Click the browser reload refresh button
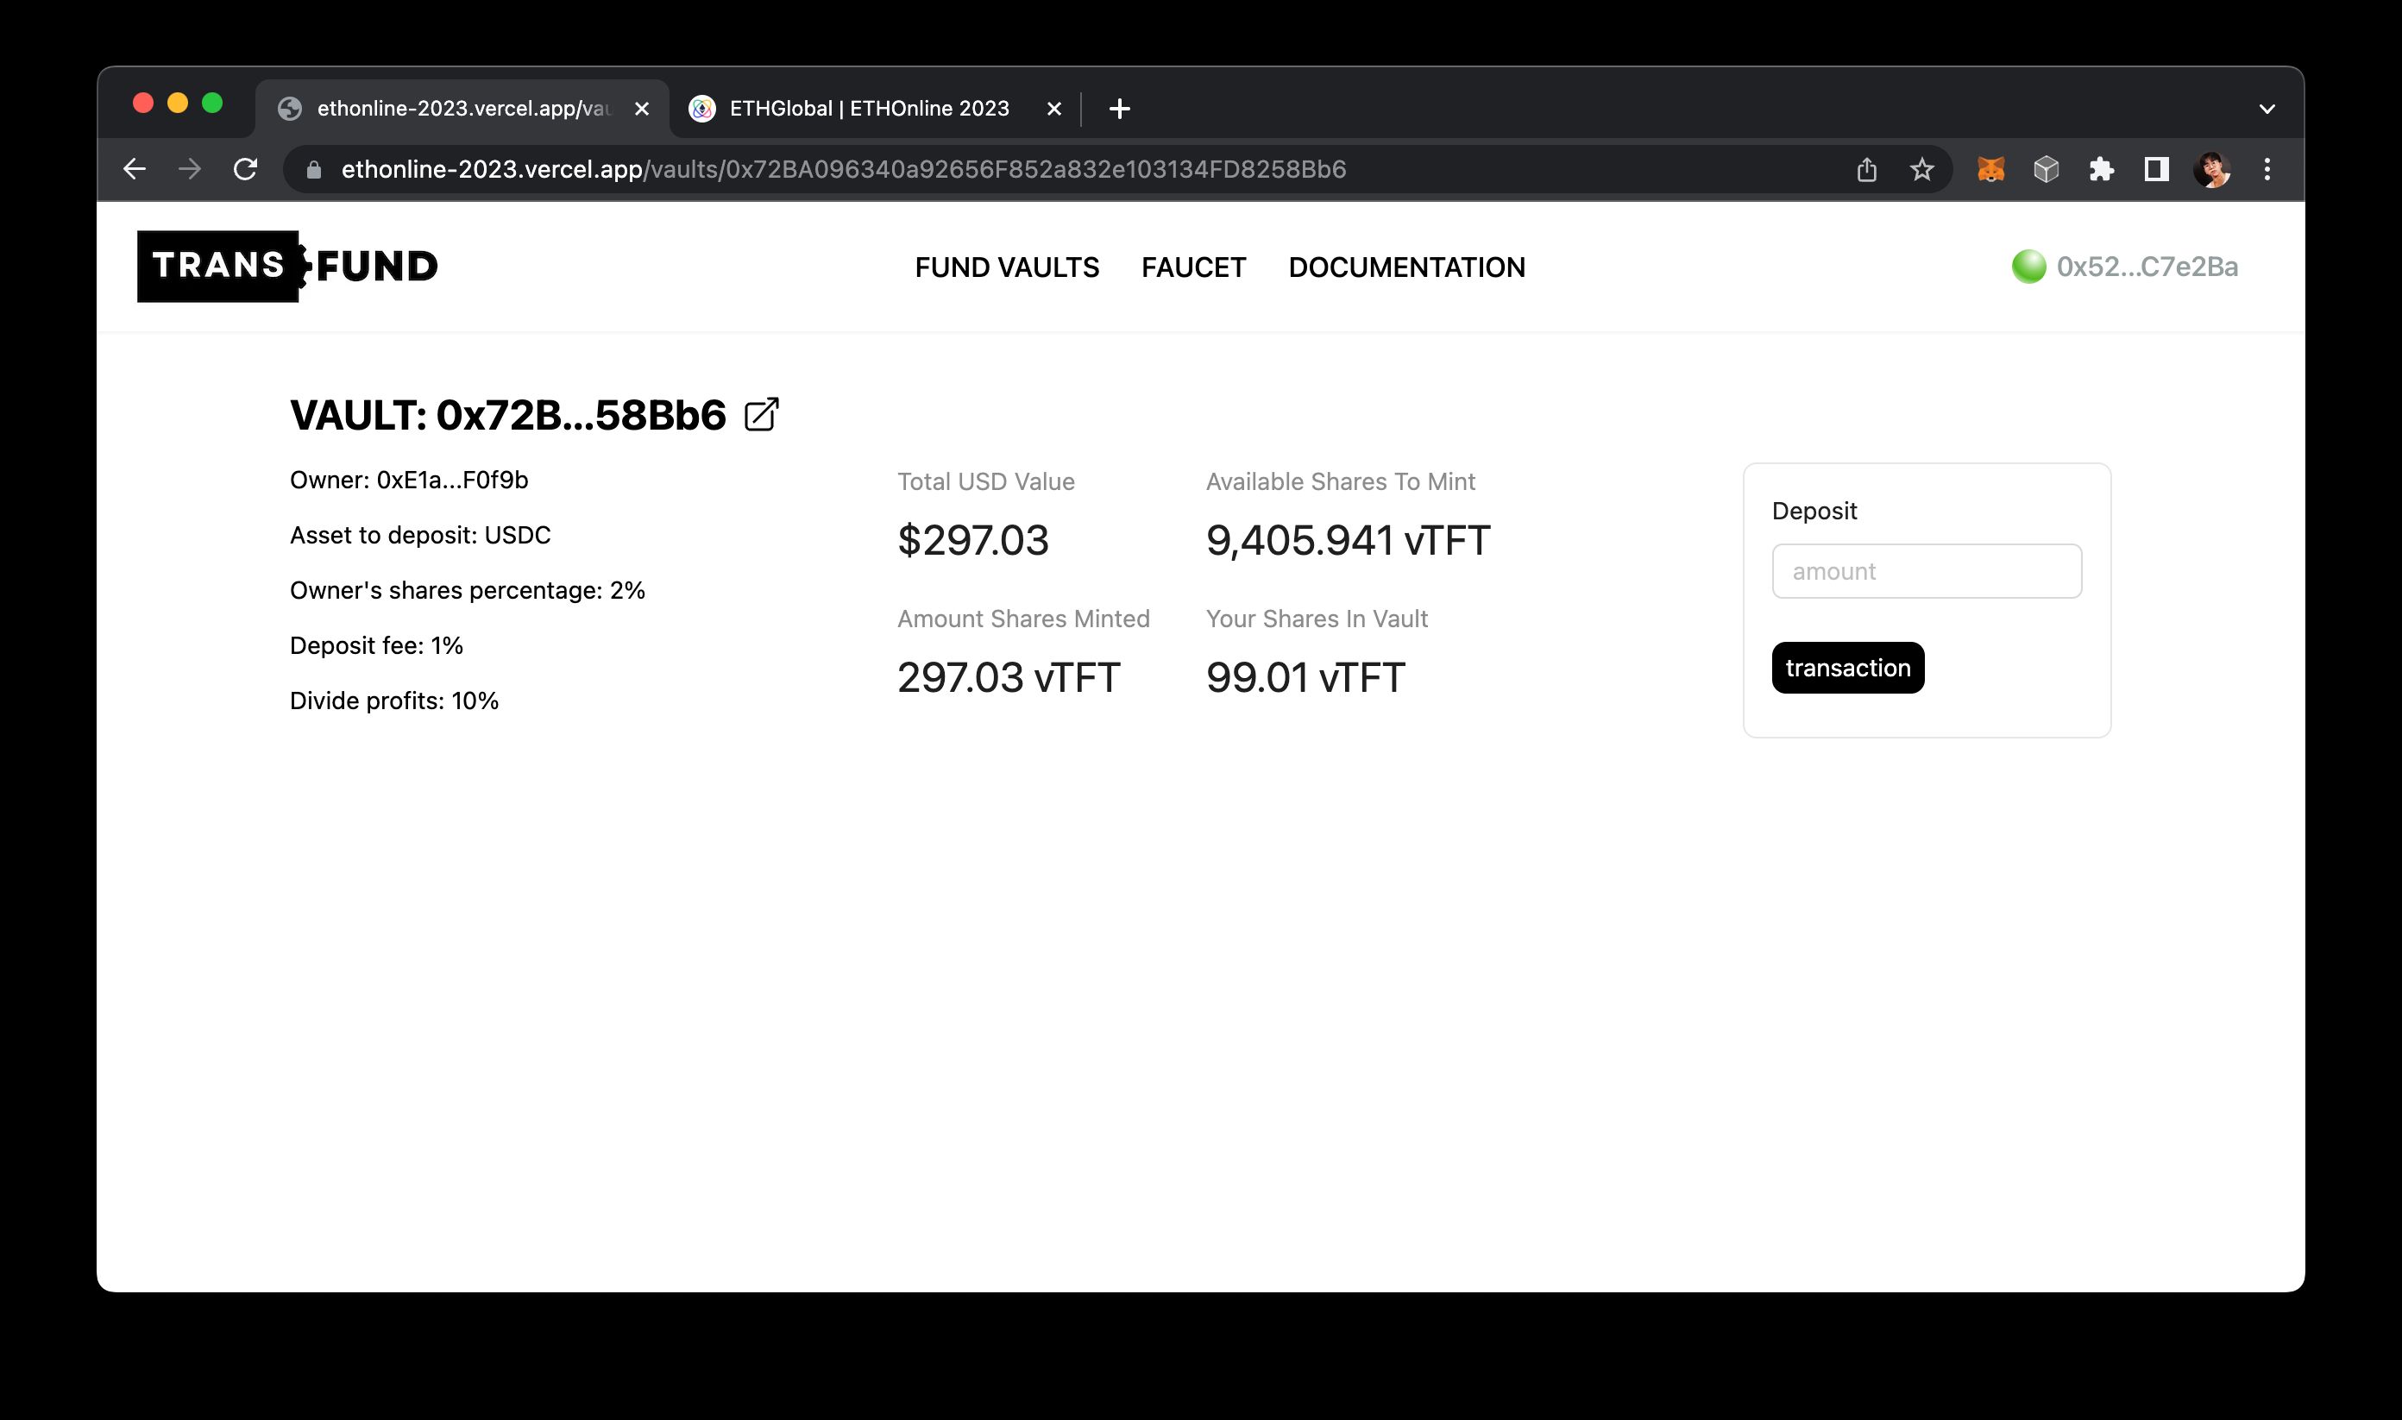Image resolution: width=2402 pixels, height=1420 pixels. coord(248,167)
